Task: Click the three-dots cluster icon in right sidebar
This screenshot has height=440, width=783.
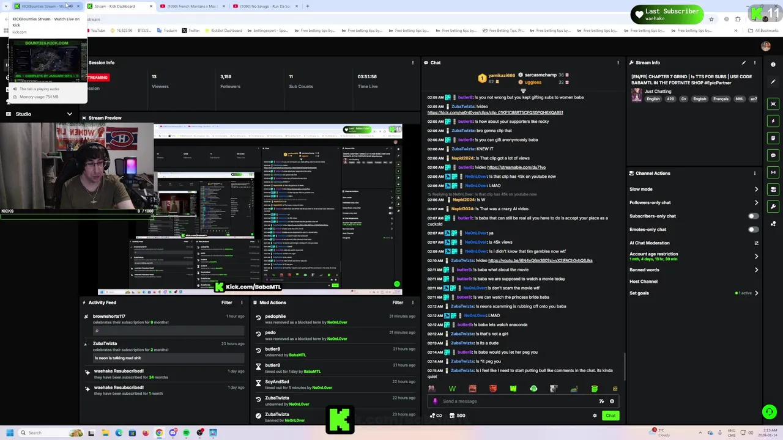Action: [x=773, y=224]
